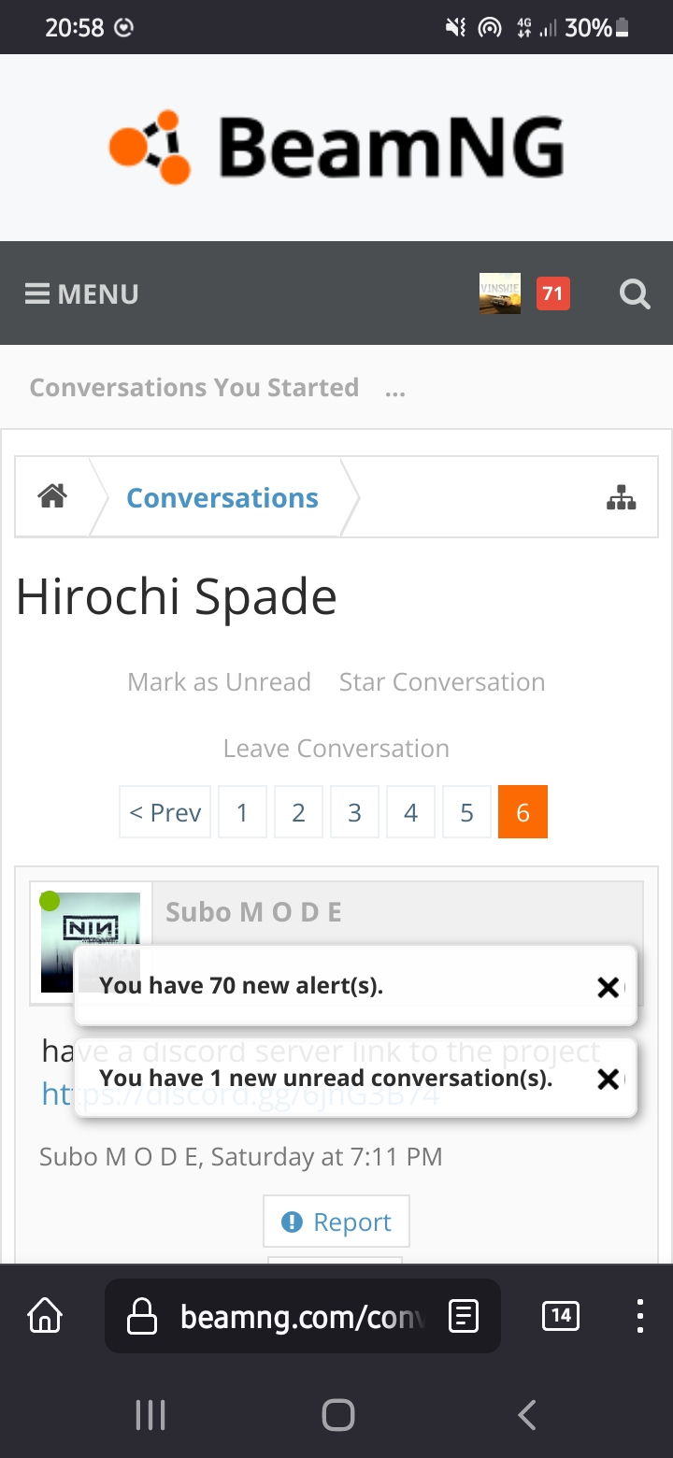
Task: Open the tab switcher showing 14 tabs
Action: pos(561,1316)
